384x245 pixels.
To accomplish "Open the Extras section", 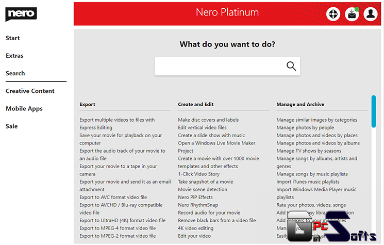I will 14,56.
